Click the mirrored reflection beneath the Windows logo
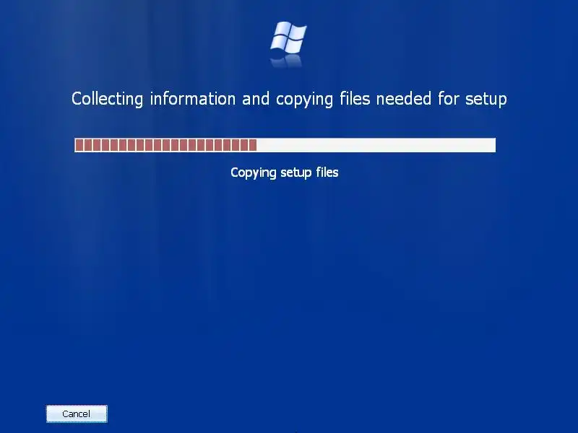This screenshot has width=578, height=433. [x=287, y=61]
